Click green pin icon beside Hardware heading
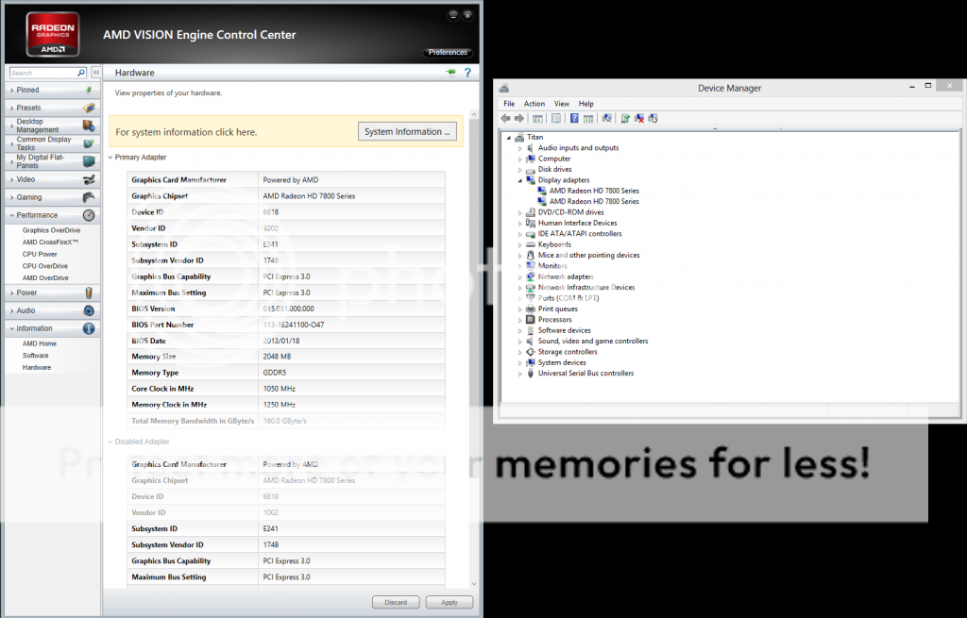This screenshot has height=618, width=967. tap(451, 72)
